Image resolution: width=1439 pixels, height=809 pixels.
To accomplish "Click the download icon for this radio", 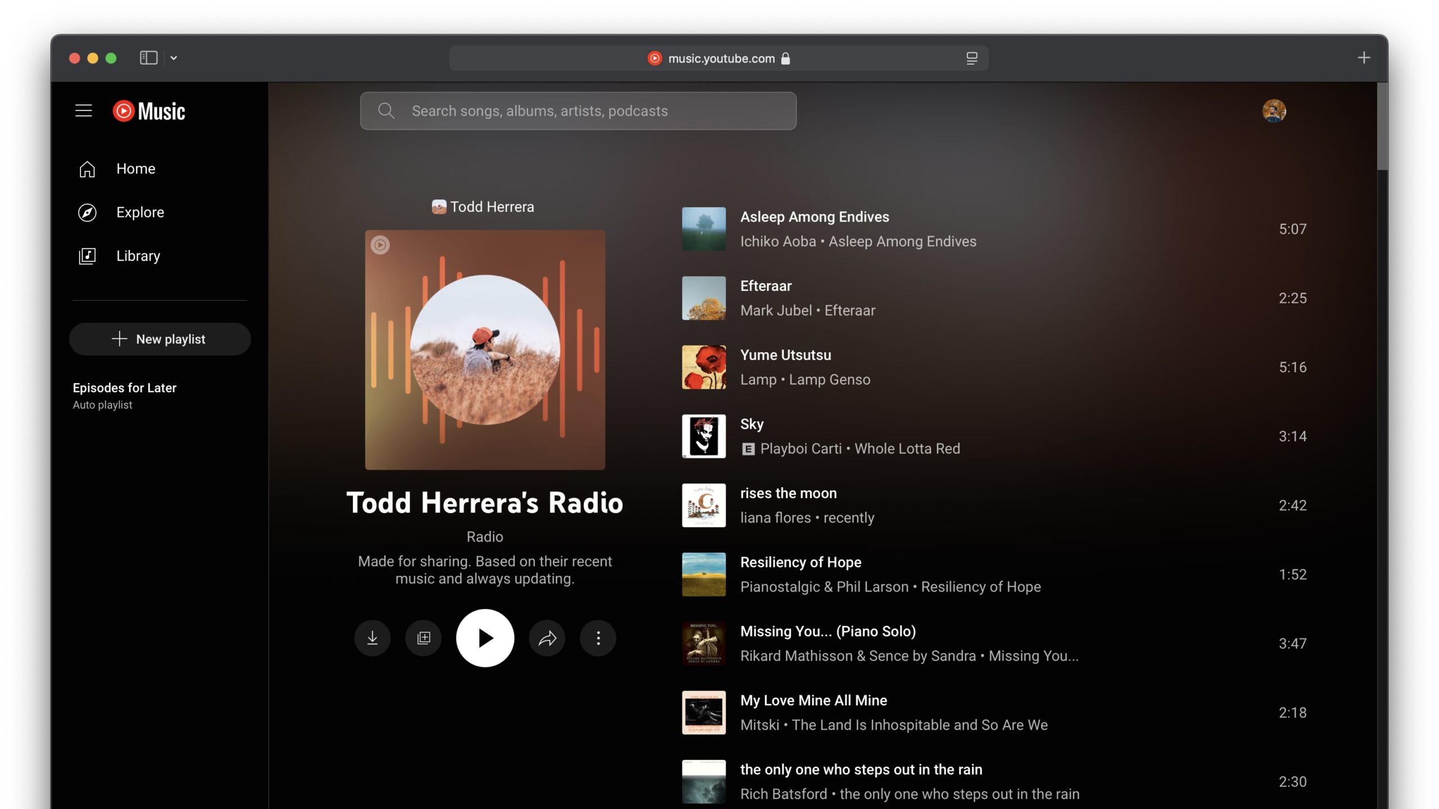I will pos(373,637).
